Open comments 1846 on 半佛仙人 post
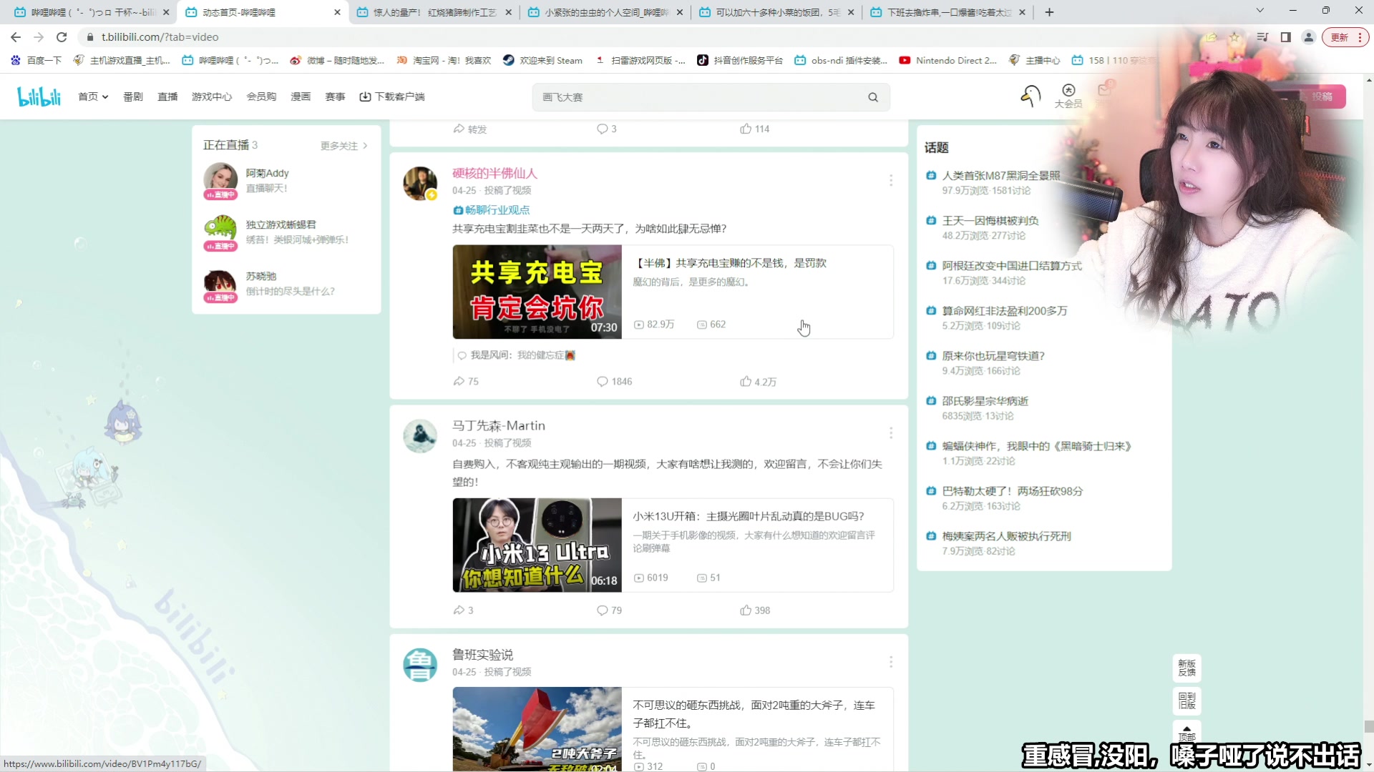1374x772 pixels. [x=615, y=382]
